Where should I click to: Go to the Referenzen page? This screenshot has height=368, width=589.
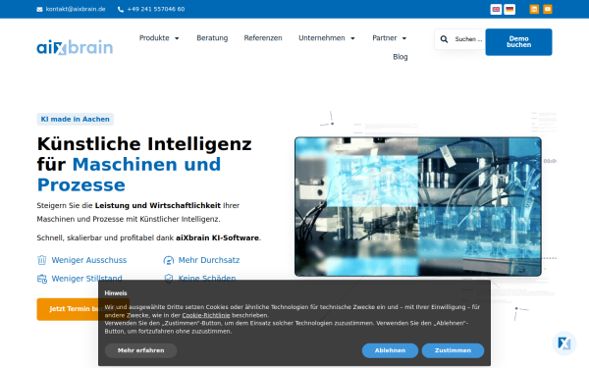(263, 38)
